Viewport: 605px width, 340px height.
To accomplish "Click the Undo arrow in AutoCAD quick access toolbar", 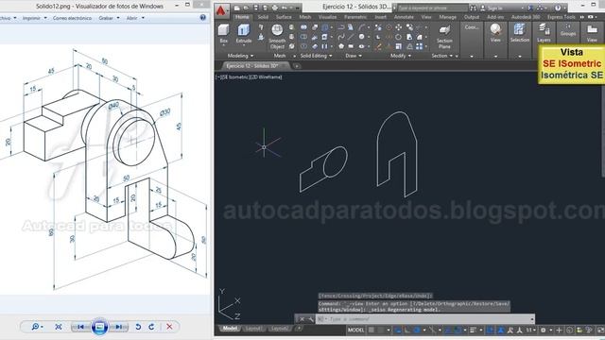I will [x=284, y=8].
